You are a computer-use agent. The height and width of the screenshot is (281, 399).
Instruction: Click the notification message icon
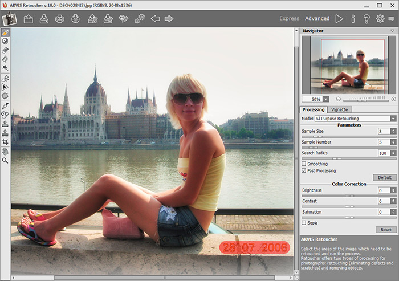391,19
